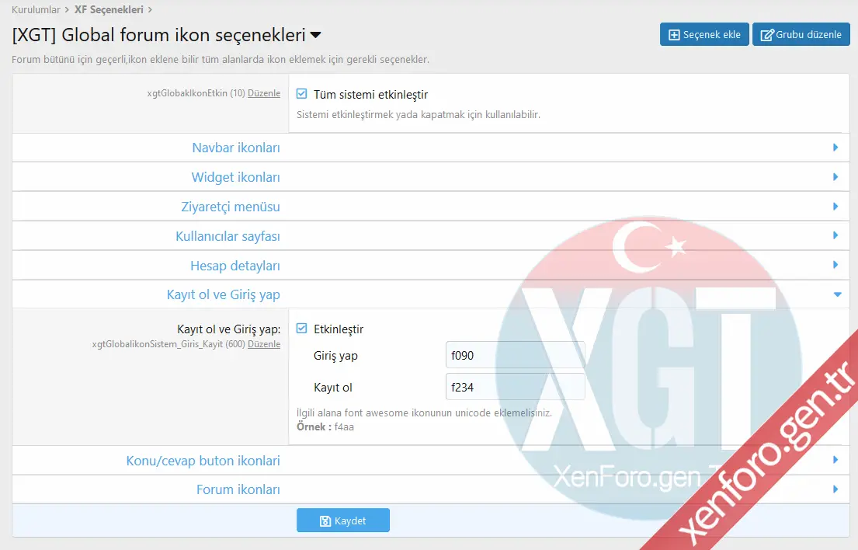Click the Etkinleştir label text

point(339,329)
